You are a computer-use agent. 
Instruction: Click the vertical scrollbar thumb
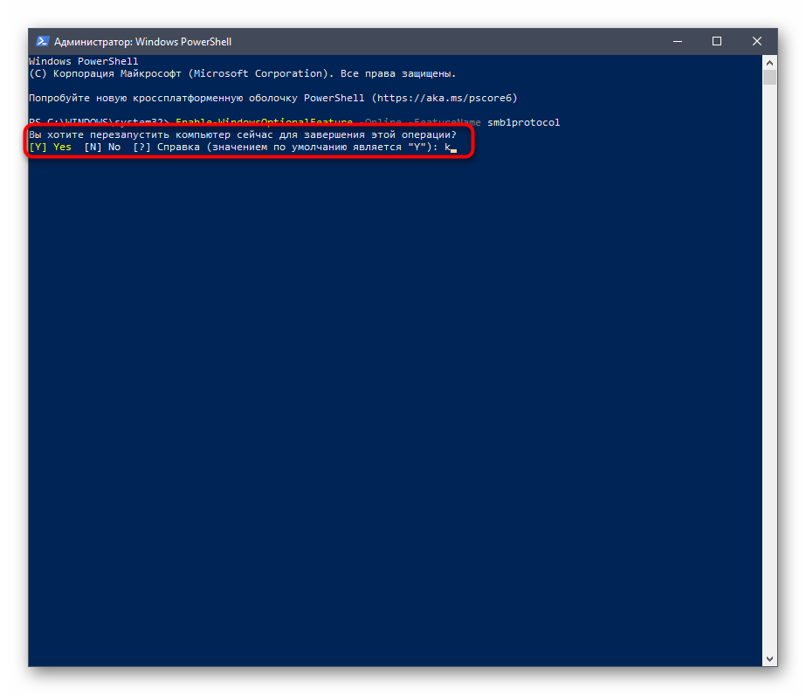click(769, 78)
